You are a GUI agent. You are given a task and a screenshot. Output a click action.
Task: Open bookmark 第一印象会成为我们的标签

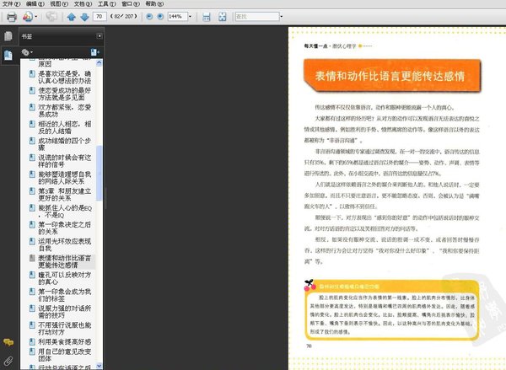click(x=65, y=295)
